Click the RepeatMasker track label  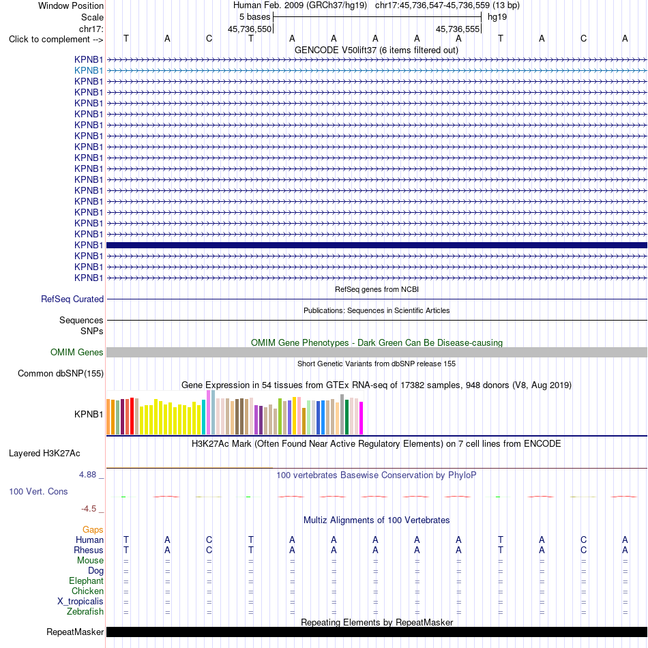[x=75, y=632]
